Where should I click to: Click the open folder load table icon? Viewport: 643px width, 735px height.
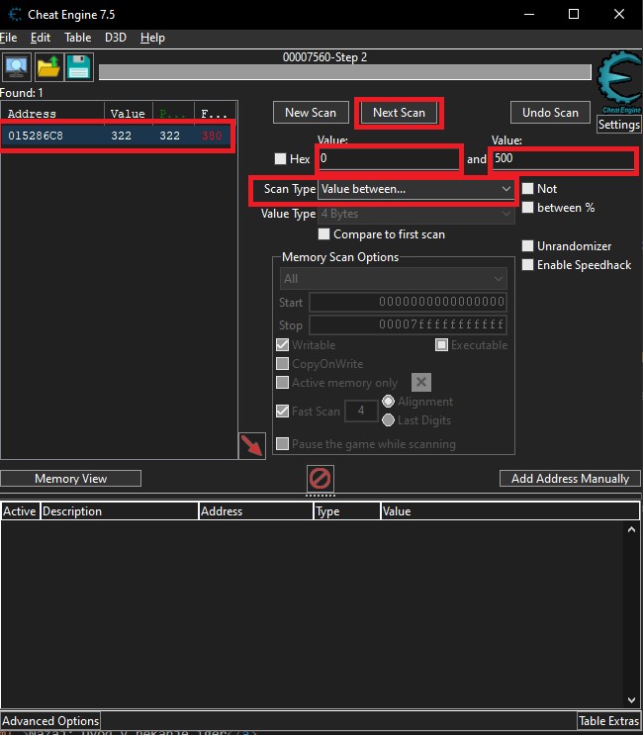pyautogui.click(x=48, y=67)
